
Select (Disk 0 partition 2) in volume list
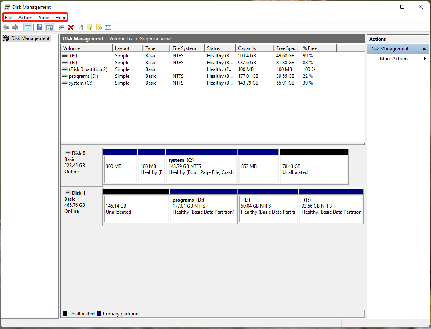(88, 69)
